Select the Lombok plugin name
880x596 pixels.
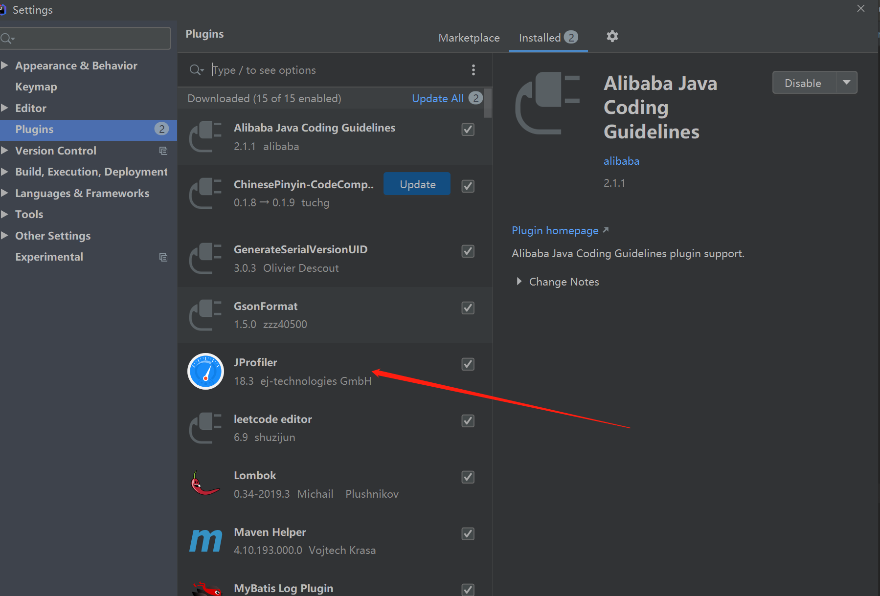(x=255, y=475)
